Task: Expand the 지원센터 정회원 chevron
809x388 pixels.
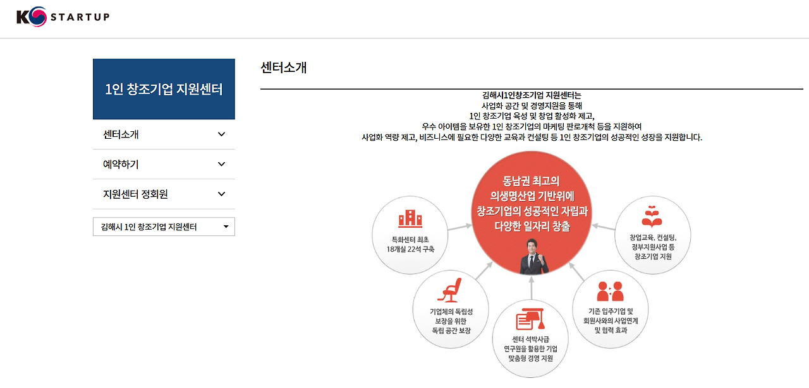Action: pyautogui.click(x=221, y=194)
